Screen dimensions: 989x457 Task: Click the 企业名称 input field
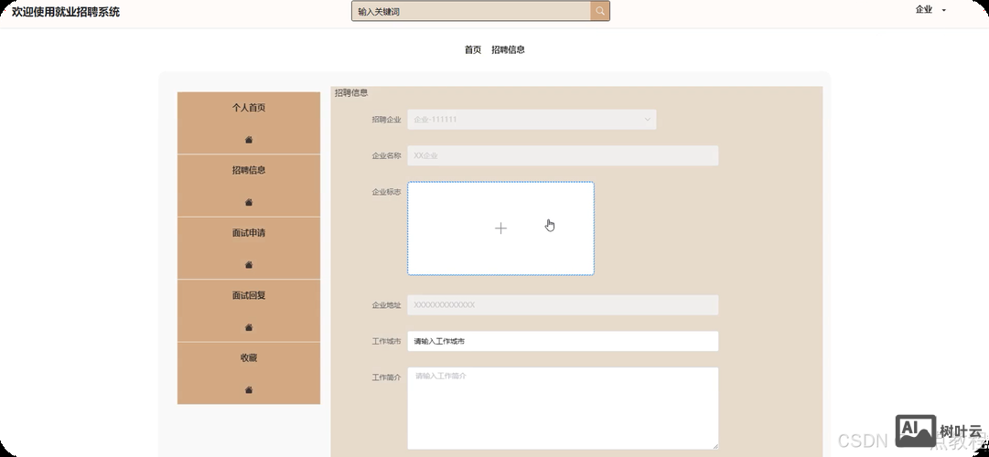pos(563,155)
